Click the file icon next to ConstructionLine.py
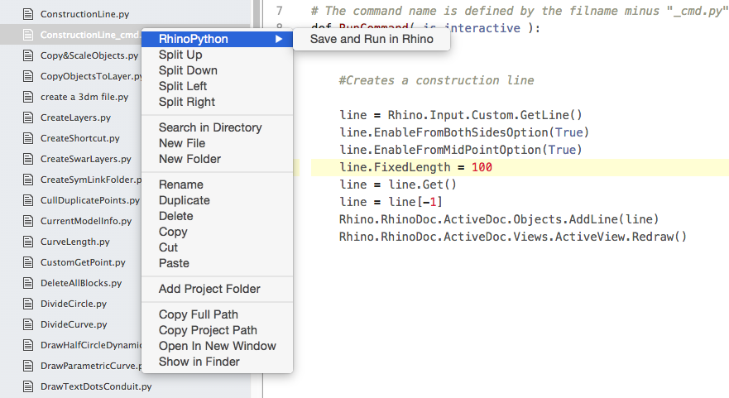This screenshot has height=398, width=729. (28, 14)
